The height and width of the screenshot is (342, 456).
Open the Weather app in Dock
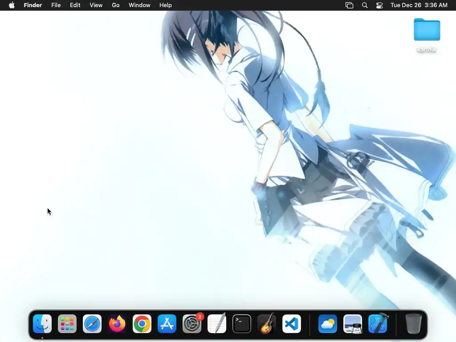pos(328,324)
